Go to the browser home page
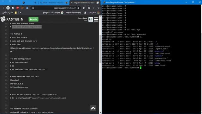This screenshot has height=114, width=202. [x=84, y=8]
